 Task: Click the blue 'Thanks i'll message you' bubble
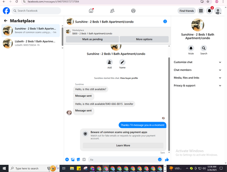point(143,125)
